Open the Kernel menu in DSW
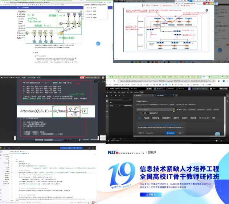 [x=123, y=92]
